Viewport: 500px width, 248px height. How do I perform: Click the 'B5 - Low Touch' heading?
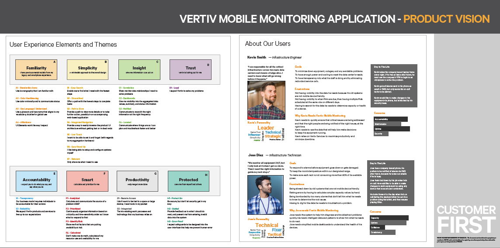[75, 134]
